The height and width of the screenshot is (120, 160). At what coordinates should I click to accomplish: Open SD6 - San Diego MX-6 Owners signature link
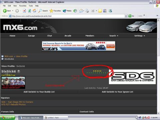pyautogui.click(x=17, y=102)
